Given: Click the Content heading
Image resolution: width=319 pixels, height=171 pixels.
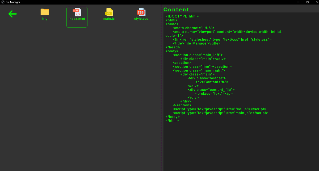Looking at the screenshot, I should [176, 9].
